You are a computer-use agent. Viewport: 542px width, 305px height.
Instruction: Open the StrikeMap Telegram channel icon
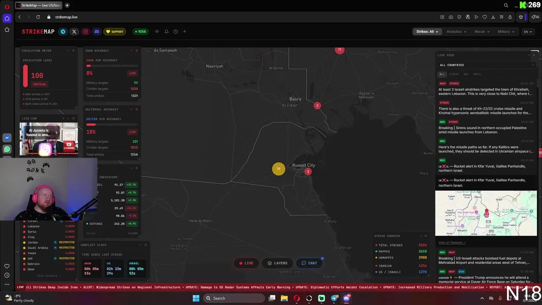63,32
